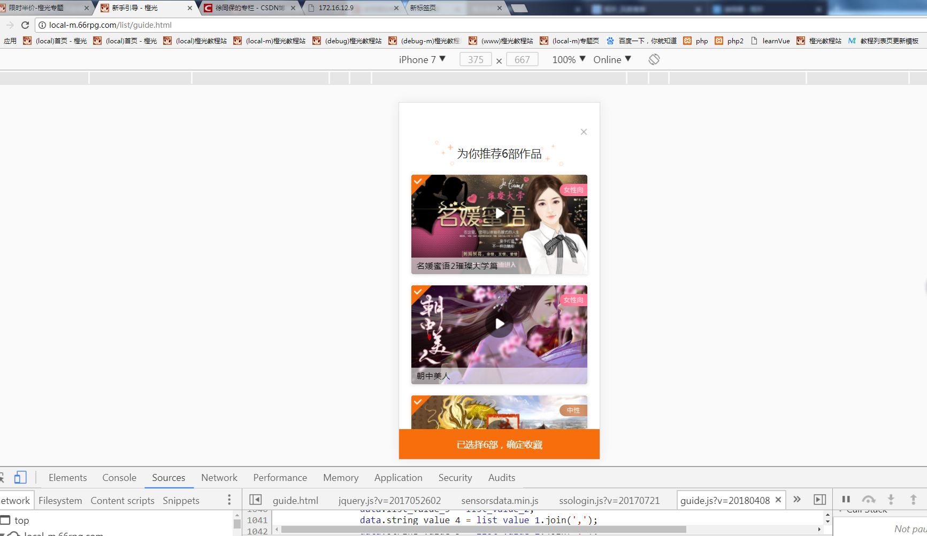Viewport: 927px width, 536px height.
Task: Open the 100% zoom dropdown
Action: tap(569, 59)
